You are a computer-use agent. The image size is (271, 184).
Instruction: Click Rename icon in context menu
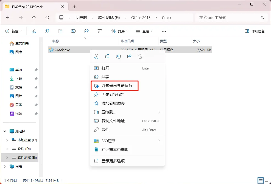118,56
